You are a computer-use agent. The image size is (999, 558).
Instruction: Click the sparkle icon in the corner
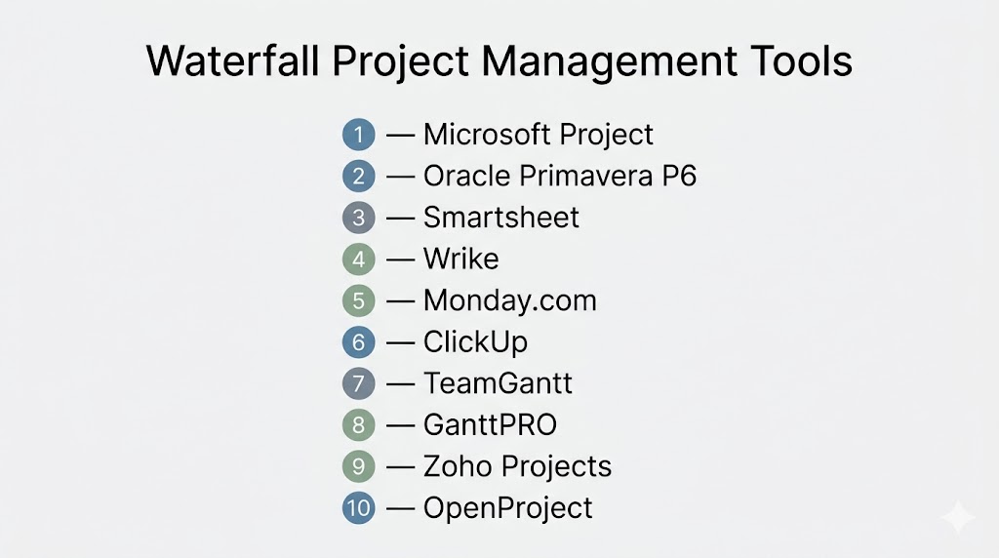958,518
